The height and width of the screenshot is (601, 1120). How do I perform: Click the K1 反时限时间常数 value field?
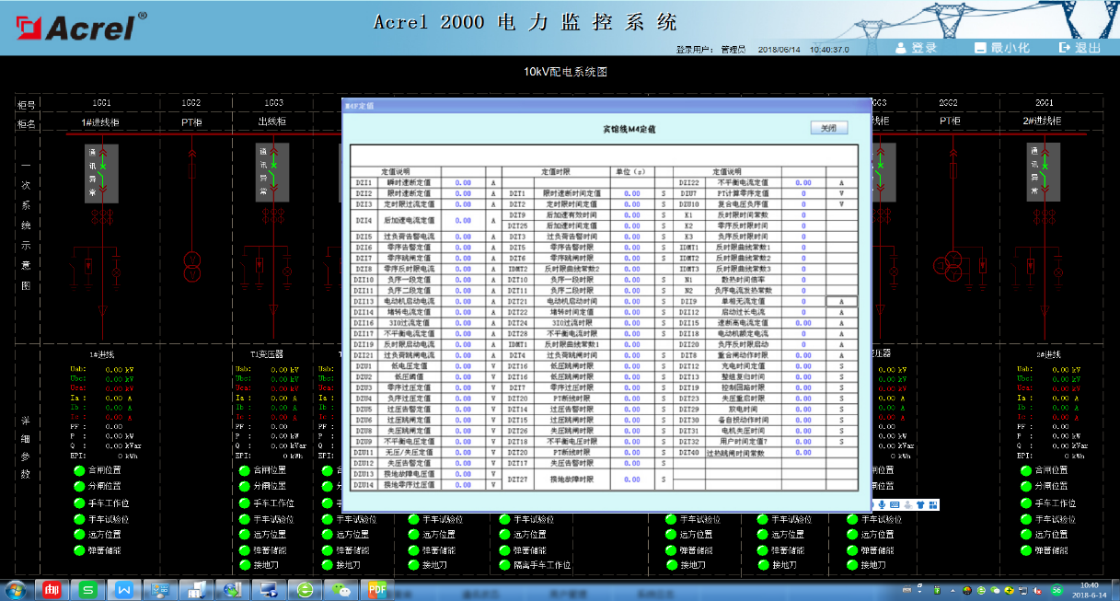(x=802, y=215)
